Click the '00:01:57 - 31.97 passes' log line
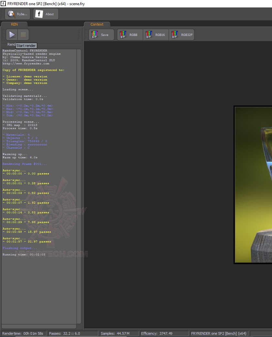Image resolution: width=272 pixels, height=337 pixels. [x=27, y=242]
